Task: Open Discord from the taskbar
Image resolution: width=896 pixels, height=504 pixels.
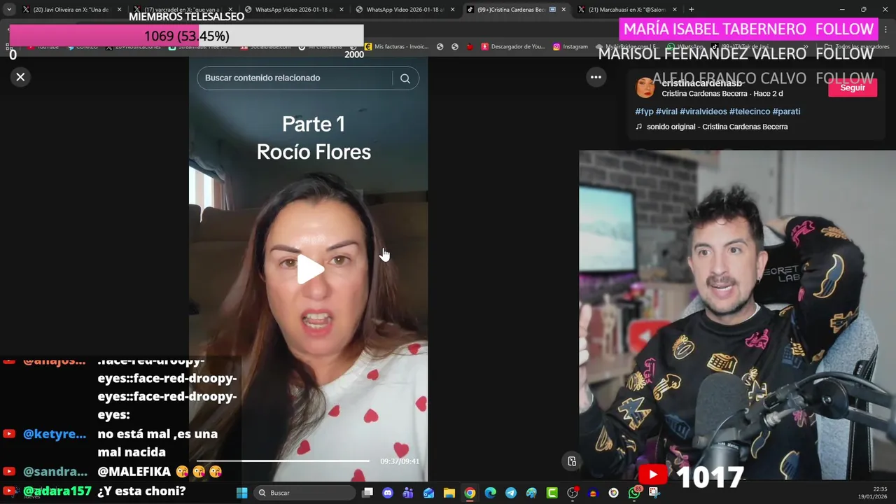Action: point(388,493)
